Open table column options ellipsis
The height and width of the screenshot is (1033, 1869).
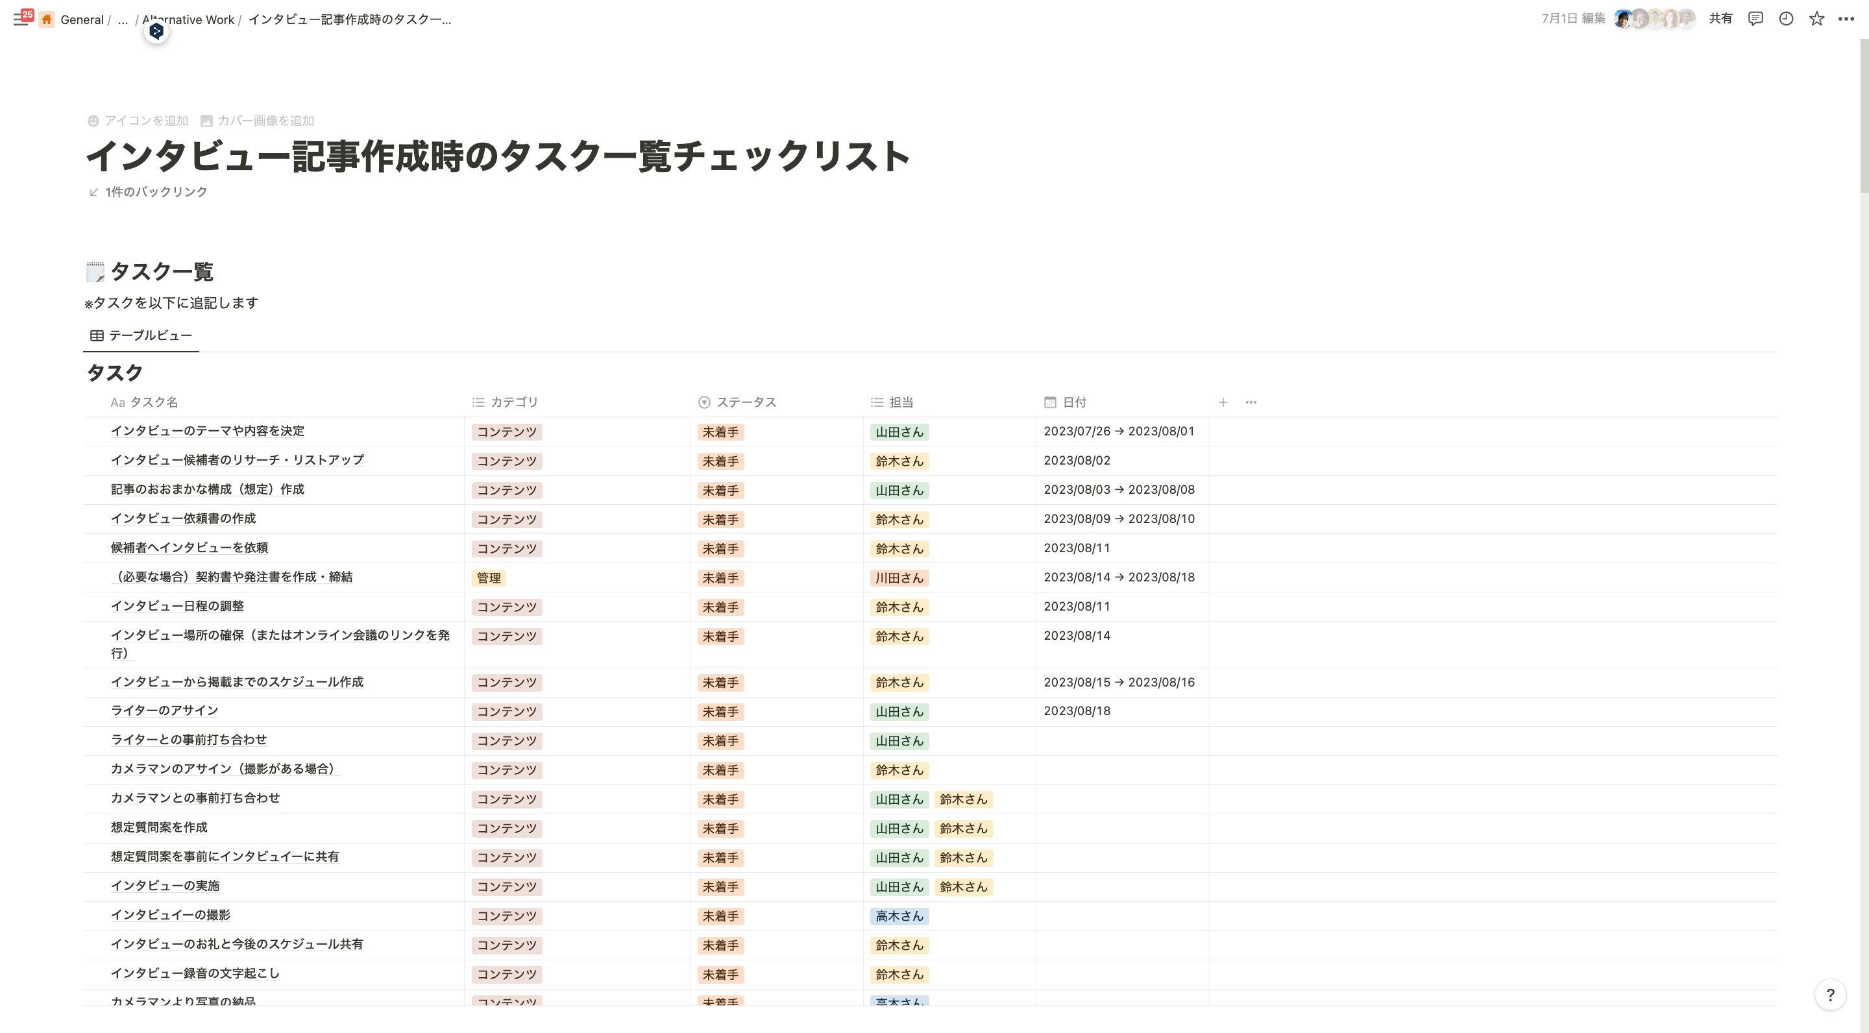[1251, 402]
